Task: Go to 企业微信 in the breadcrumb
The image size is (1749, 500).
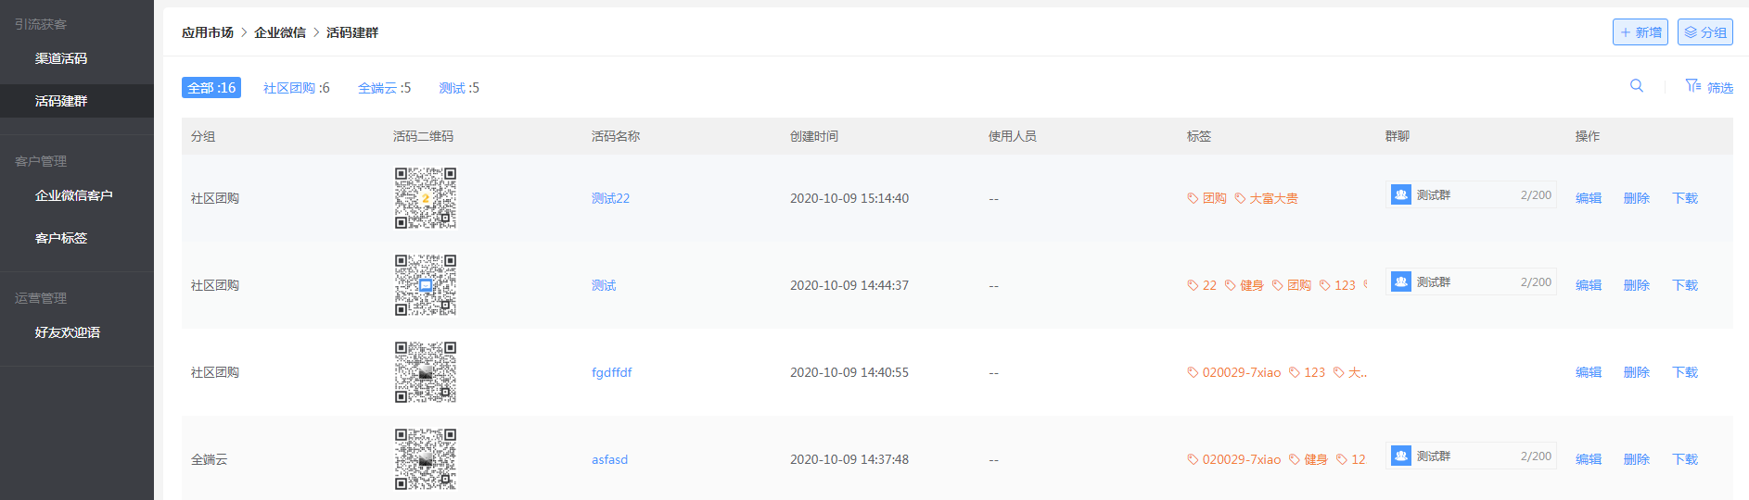Action: (280, 32)
